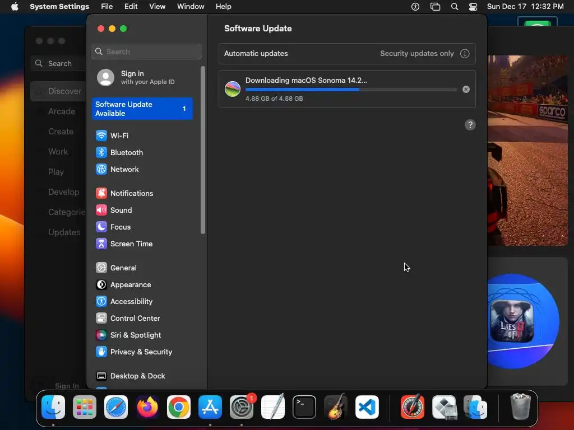Click the racing game banner image
This screenshot has height=430, width=574.
(527, 150)
